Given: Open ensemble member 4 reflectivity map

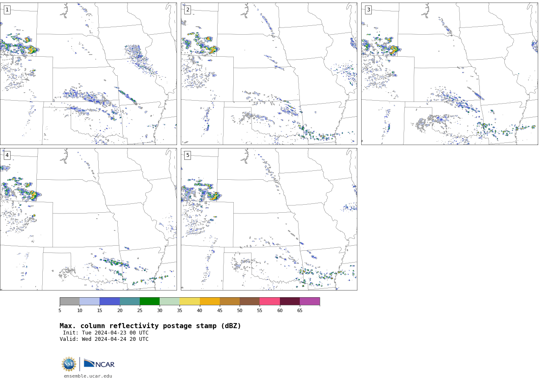Looking at the screenshot, I should (x=88, y=219).
